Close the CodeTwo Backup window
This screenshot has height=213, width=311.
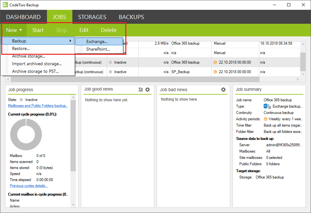click(303, 5)
